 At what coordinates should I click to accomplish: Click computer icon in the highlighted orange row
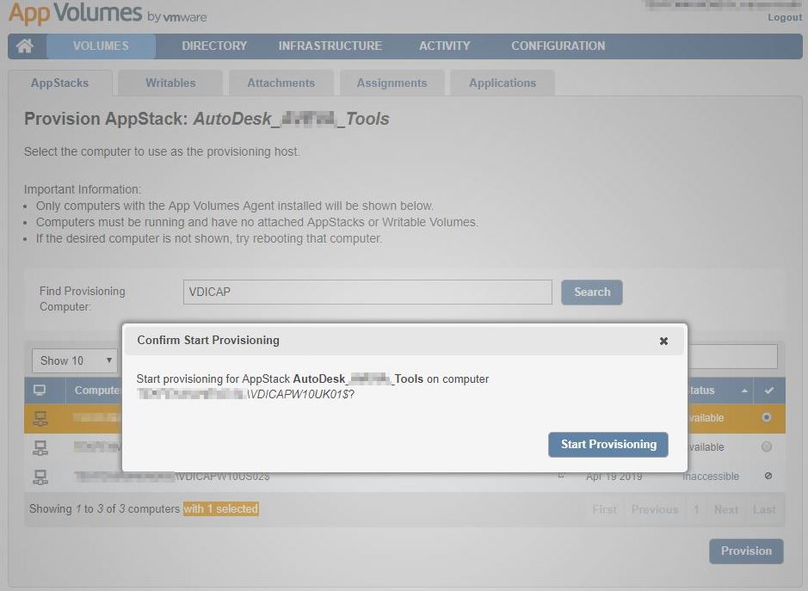[40, 418]
